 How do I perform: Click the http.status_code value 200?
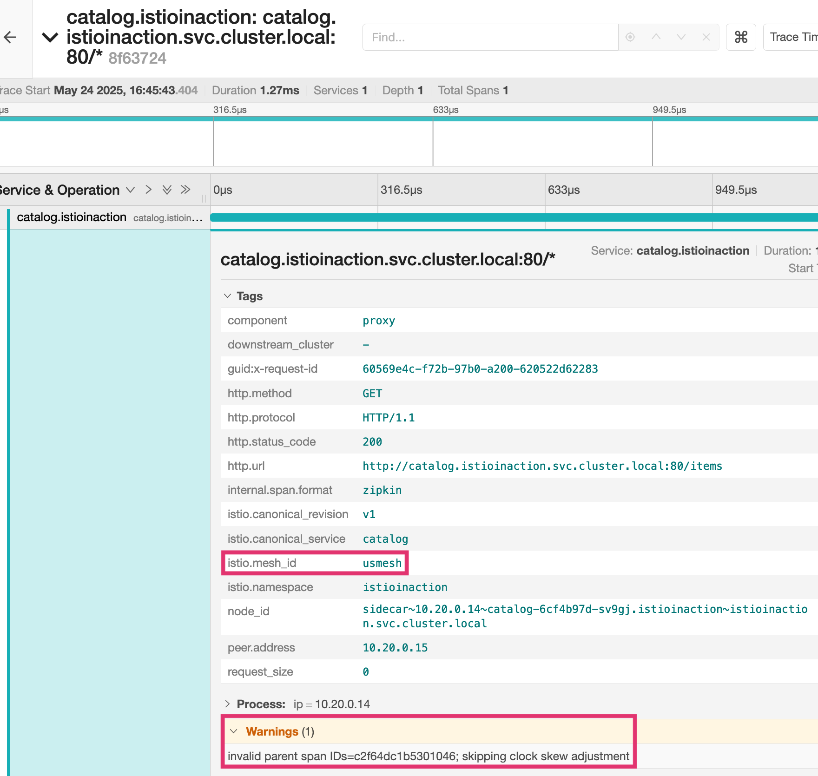372,442
